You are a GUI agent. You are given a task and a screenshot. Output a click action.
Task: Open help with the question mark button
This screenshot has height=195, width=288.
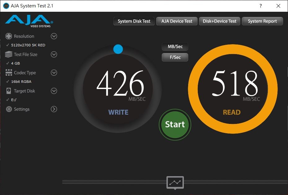pyautogui.click(x=260, y=6)
